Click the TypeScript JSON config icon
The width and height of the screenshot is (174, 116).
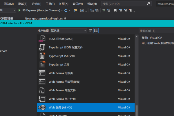coord(42,47)
